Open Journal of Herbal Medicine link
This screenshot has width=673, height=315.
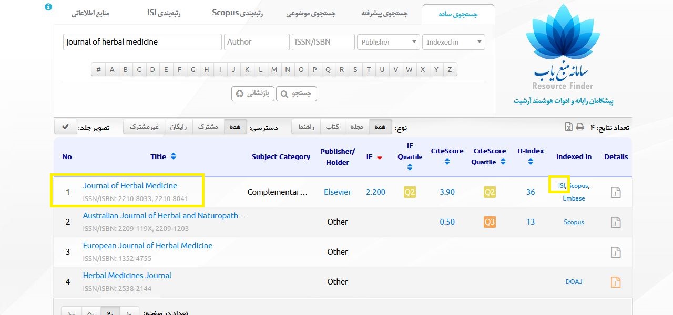(x=130, y=186)
